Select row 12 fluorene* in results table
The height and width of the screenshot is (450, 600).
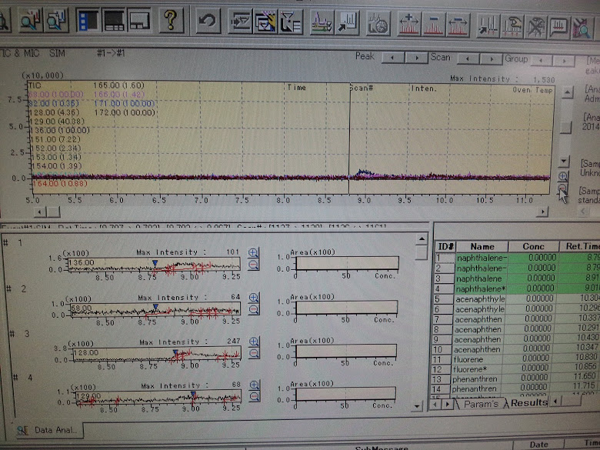(517, 369)
